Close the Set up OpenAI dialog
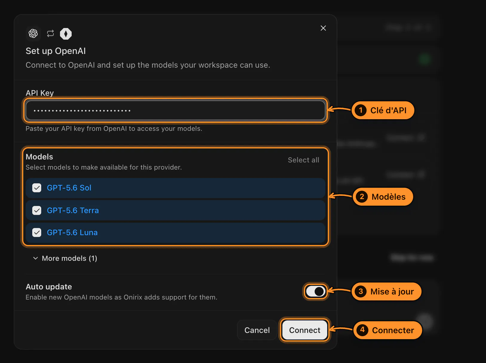Image resolution: width=486 pixels, height=363 pixels. [x=323, y=28]
